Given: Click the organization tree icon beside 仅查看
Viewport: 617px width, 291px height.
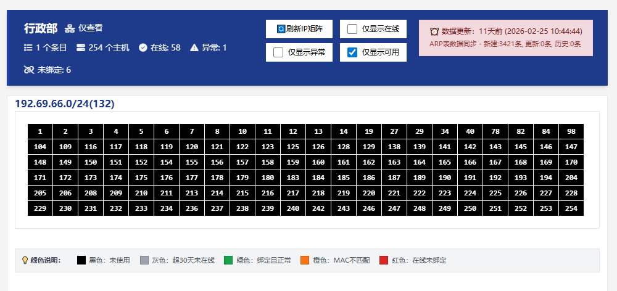Looking at the screenshot, I should pyautogui.click(x=70, y=28).
